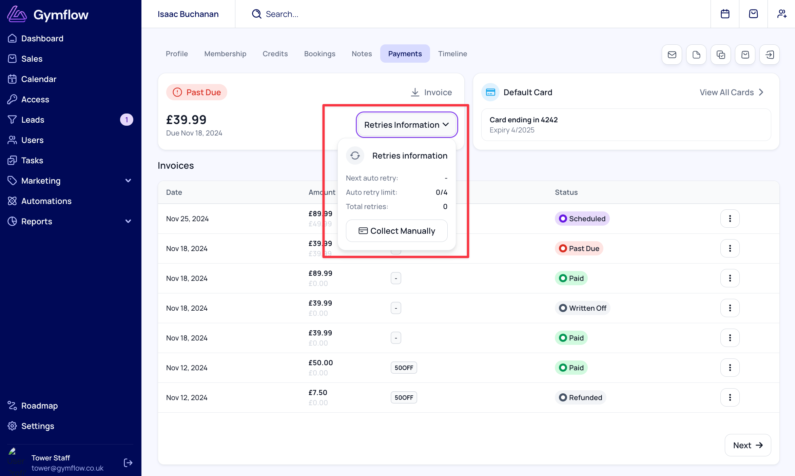Open three-dot menu for Scheduled invoice
The image size is (795, 476).
(730, 219)
